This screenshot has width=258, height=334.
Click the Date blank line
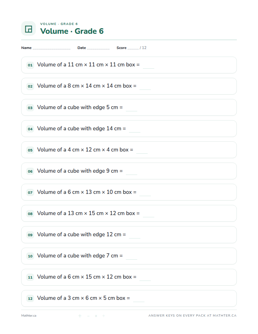pyautogui.click(x=98, y=49)
